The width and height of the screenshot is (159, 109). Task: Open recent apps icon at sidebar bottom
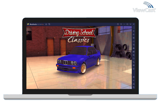[x=134, y=87]
